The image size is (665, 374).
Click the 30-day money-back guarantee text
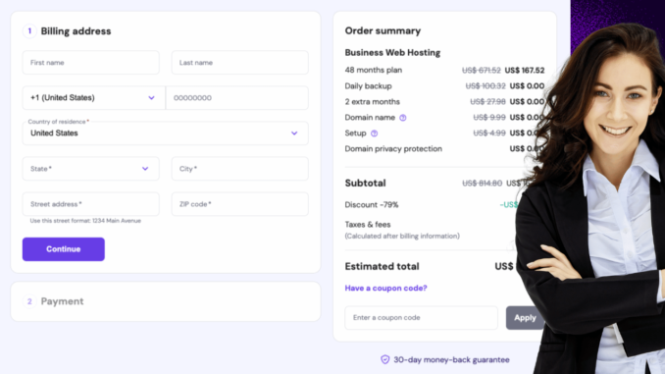tap(452, 359)
